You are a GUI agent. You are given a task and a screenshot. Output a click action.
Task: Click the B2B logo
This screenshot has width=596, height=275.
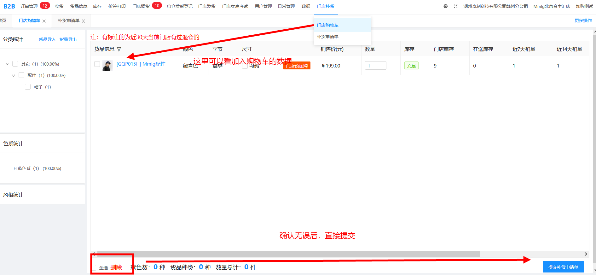point(9,6)
